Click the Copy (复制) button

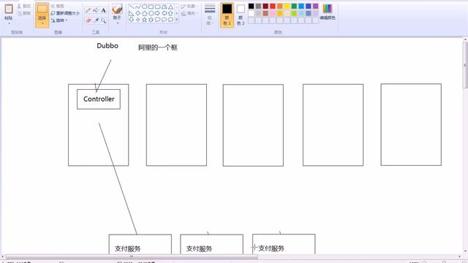coord(24,13)
